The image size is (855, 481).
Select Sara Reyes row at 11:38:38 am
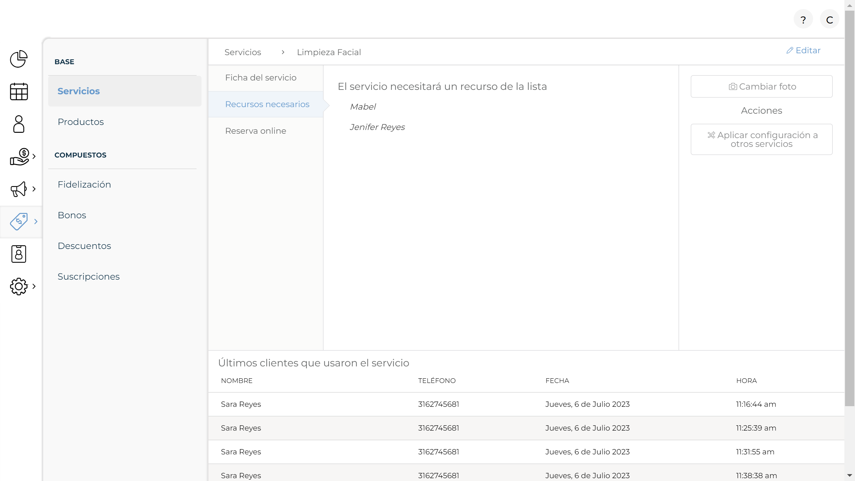pos(526,473)
